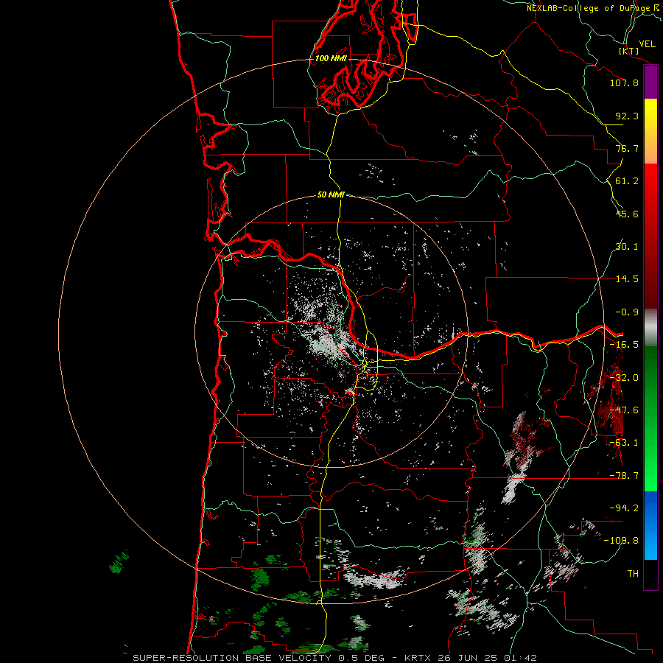Select the -0.9 scale value
This screenshot has height=663, width=663.
627,312
